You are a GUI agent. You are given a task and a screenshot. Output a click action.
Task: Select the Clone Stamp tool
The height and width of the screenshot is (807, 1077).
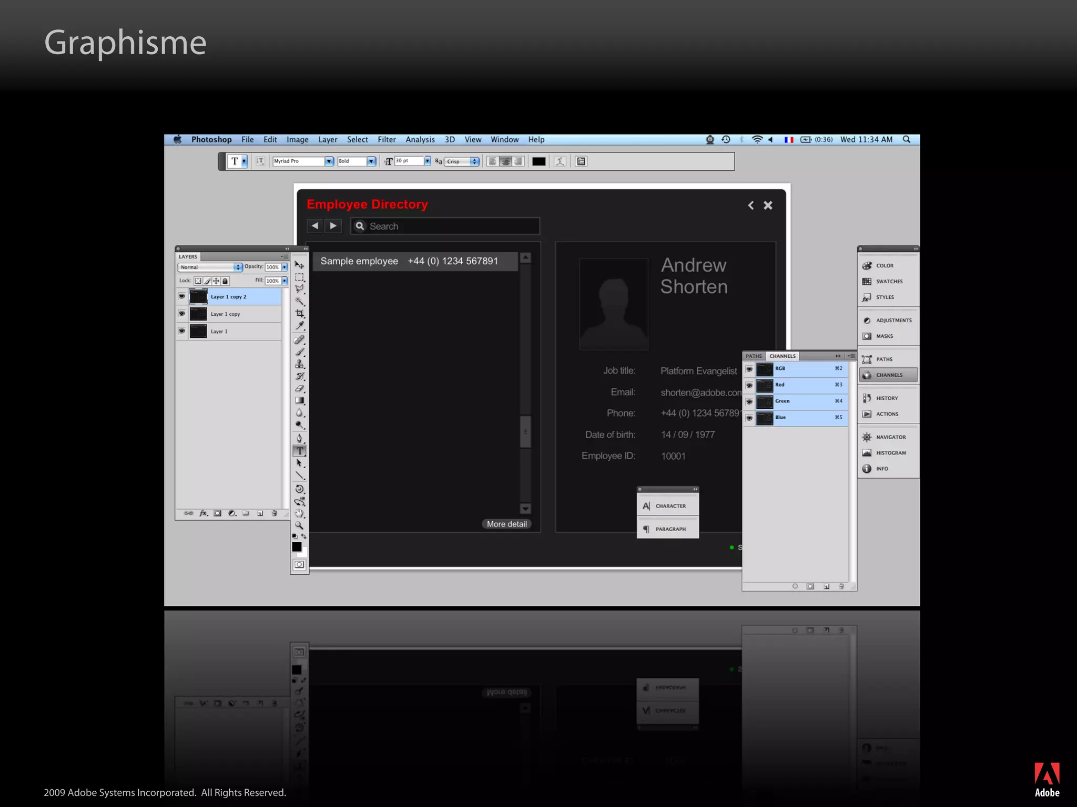point(299,364)
